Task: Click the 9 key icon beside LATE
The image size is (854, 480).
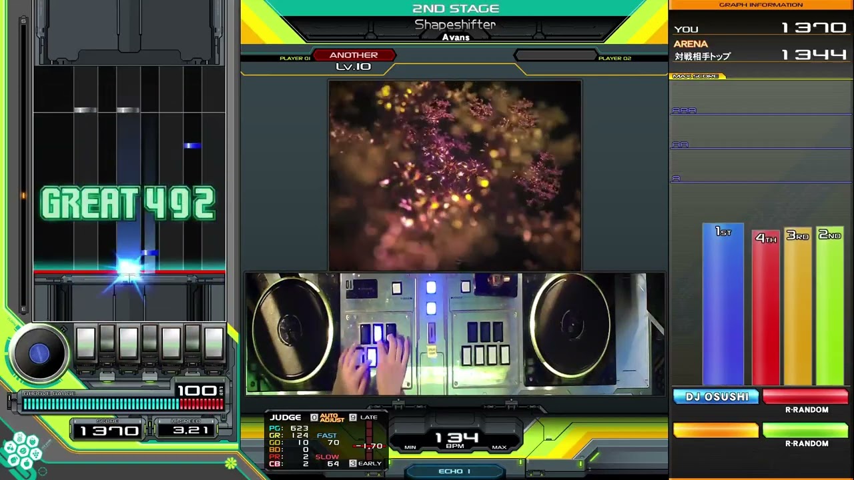Action: coord(352,417)
